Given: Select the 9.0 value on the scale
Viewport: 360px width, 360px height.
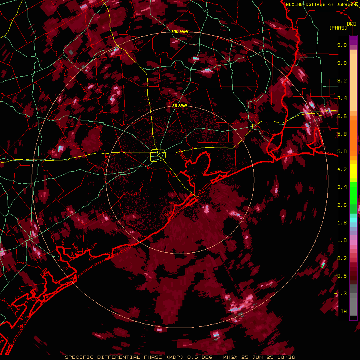Looking at the screenshot, I should 342,63.
